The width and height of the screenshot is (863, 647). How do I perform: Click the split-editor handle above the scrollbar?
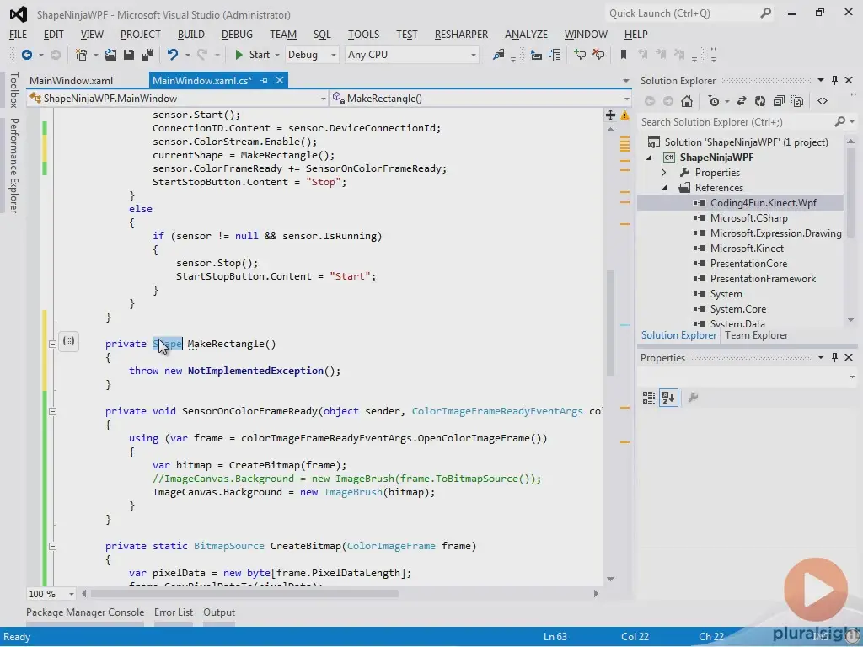coord(610,115)
